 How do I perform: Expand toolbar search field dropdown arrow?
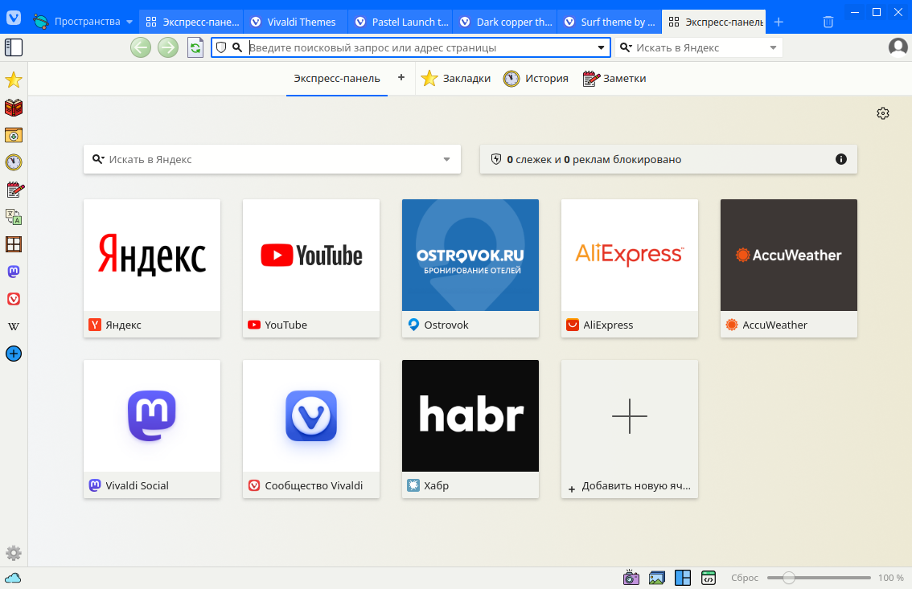773,47
